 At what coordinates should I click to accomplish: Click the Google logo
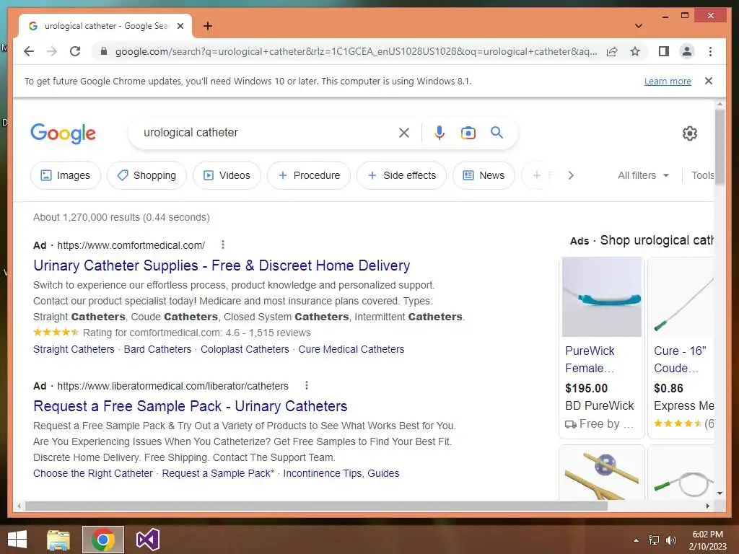click(64, 133)
